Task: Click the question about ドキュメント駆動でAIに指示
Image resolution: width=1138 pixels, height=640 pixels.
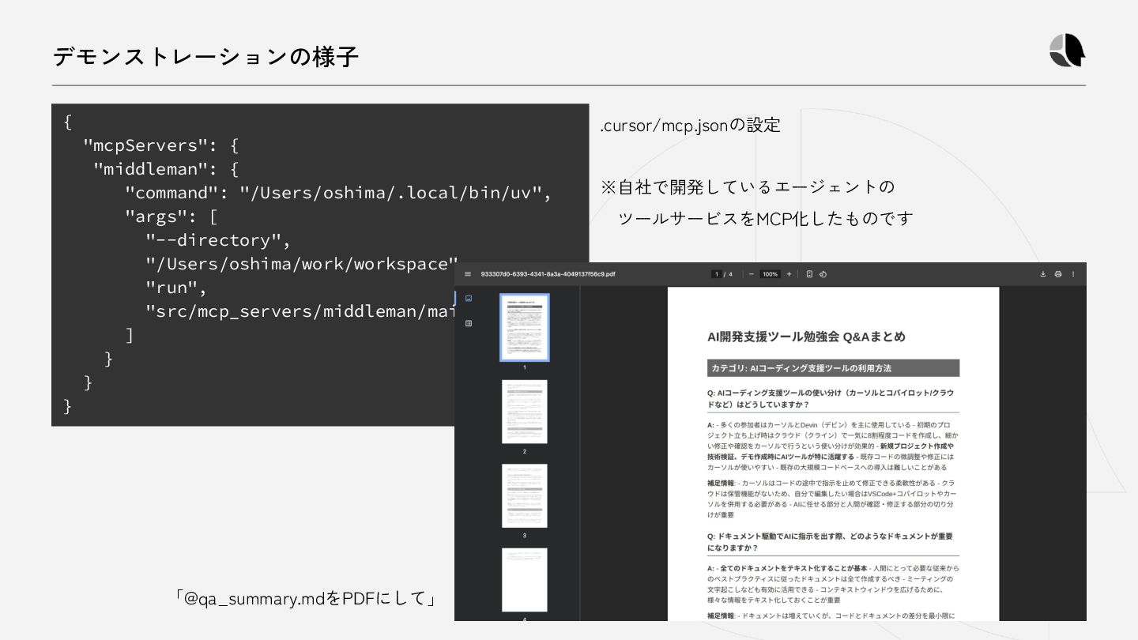Action: coord(830,542)
